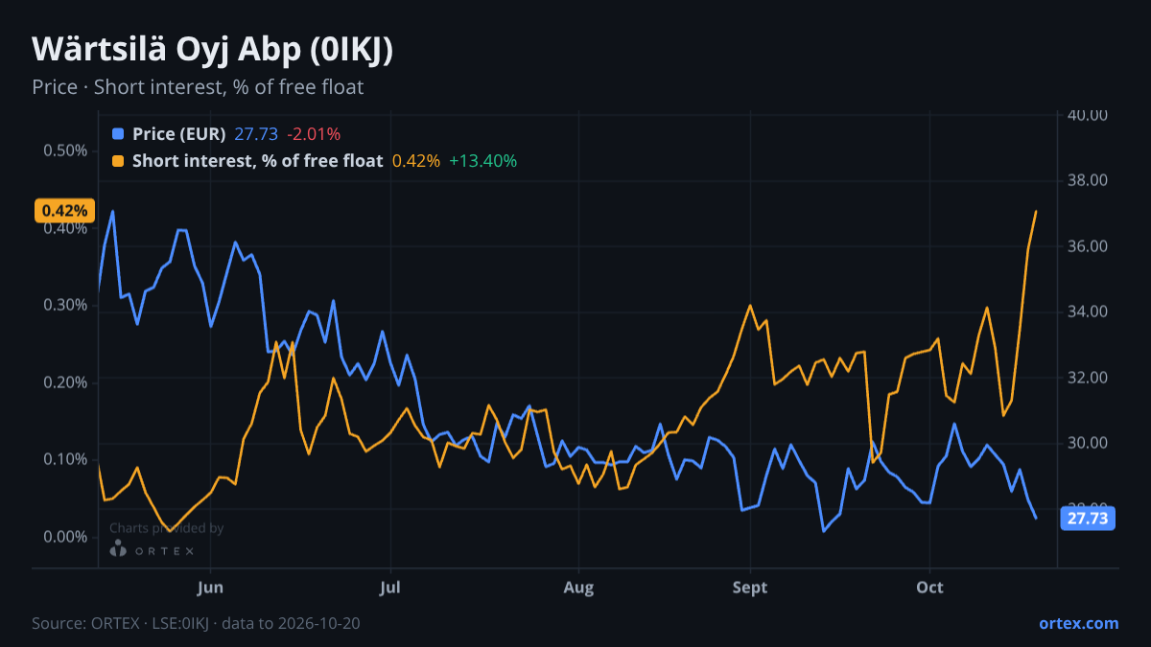Click the orange 0.42% left axis marker

point(65,210)
